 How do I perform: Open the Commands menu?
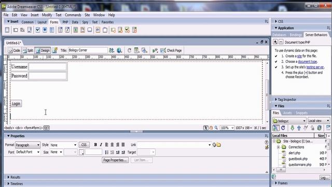click(73, 15)
